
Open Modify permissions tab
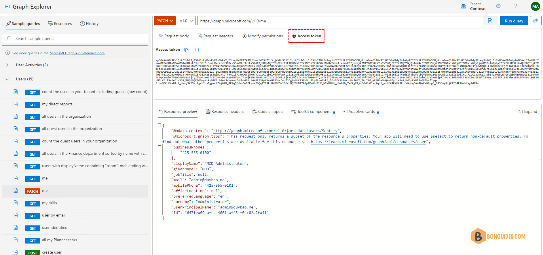(x=263, y=36)
